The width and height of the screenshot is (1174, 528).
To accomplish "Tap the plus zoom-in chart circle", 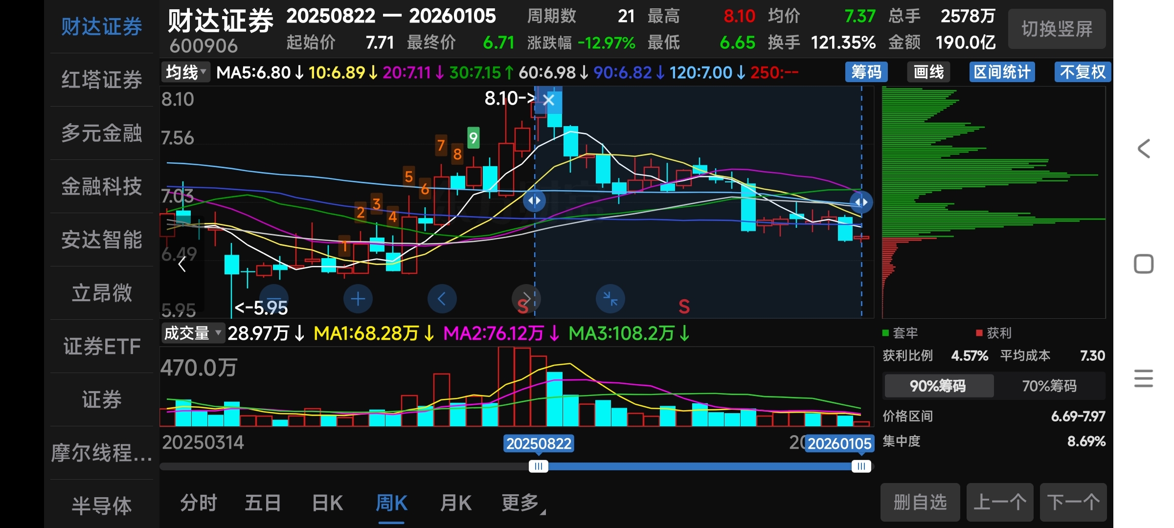I will pyautogui.click(x=358, y=299).
